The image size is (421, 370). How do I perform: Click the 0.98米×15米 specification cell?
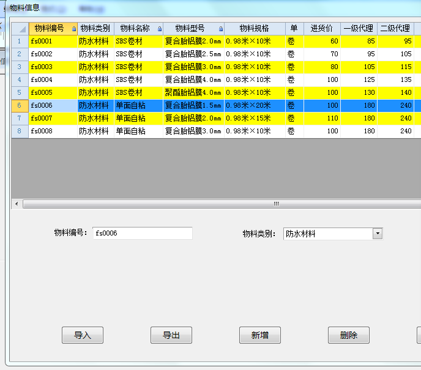pos(254,119)
